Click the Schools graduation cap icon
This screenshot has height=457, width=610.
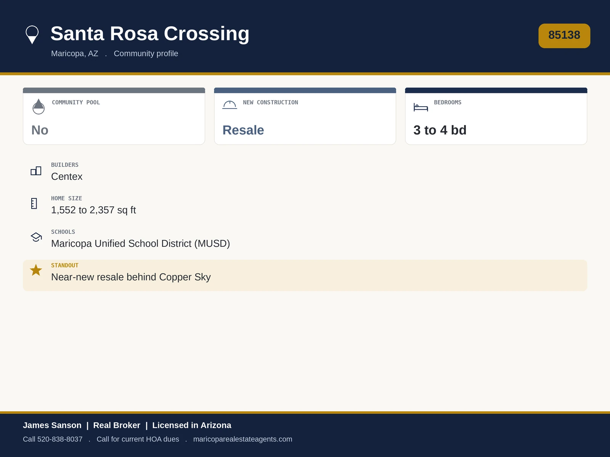click(x=36, y=237)
